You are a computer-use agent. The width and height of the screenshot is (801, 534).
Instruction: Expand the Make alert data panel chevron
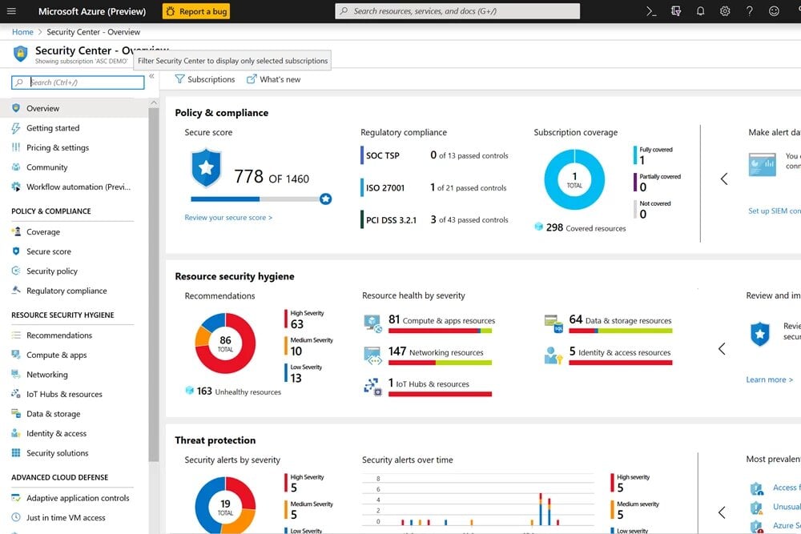pyautogui.click(x=723, y=179)
